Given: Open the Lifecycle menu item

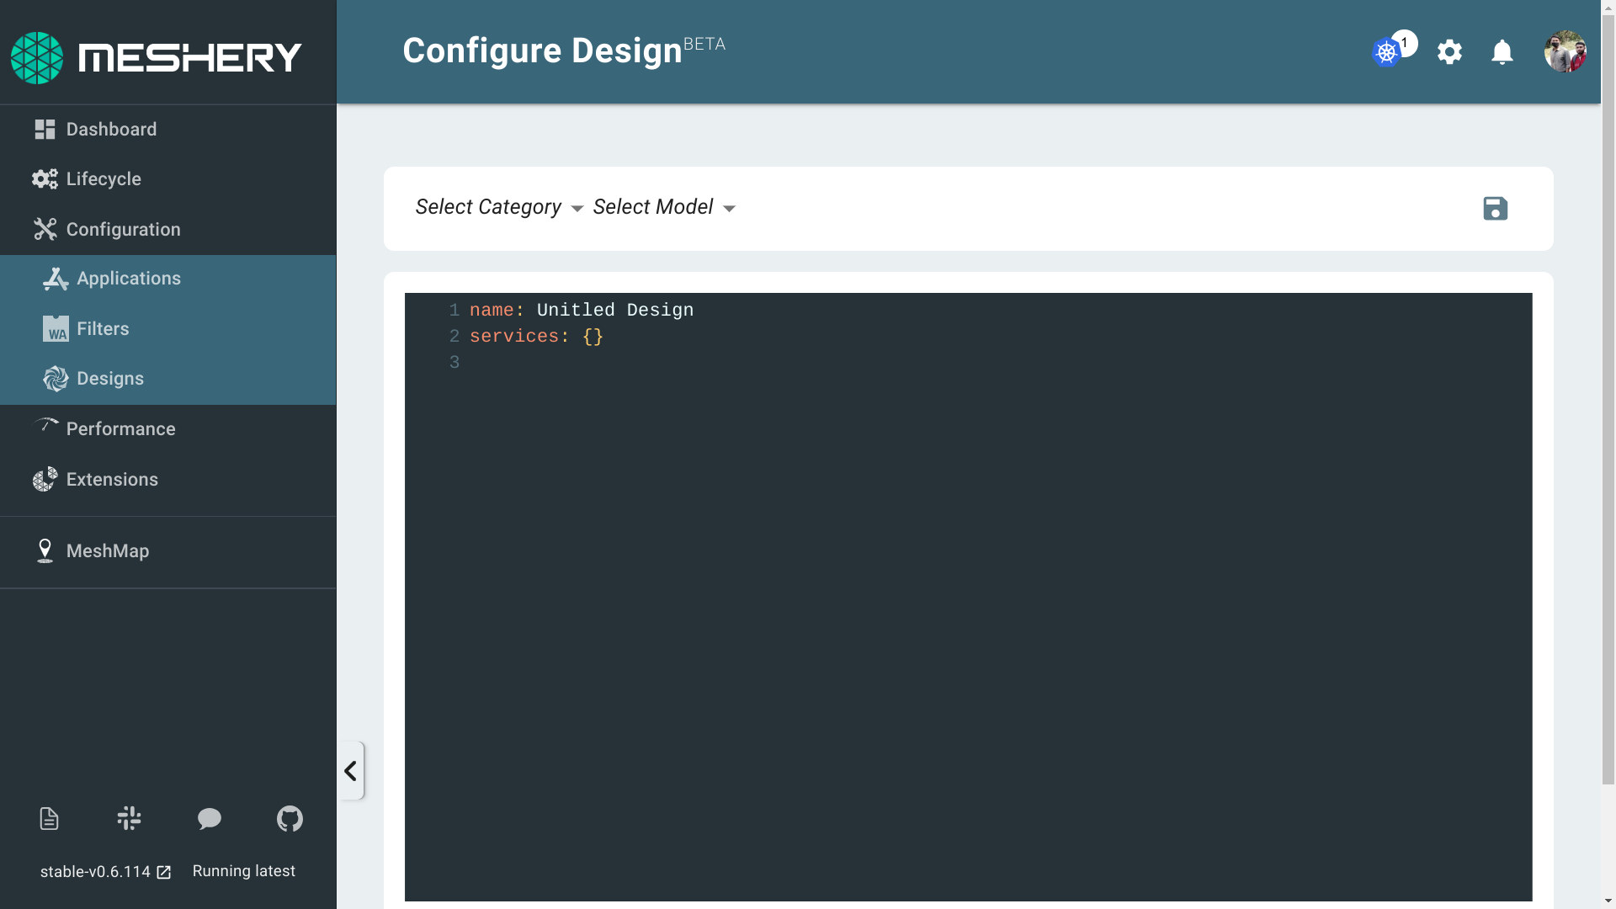Looking at the screenshot, I should [104, 179].
